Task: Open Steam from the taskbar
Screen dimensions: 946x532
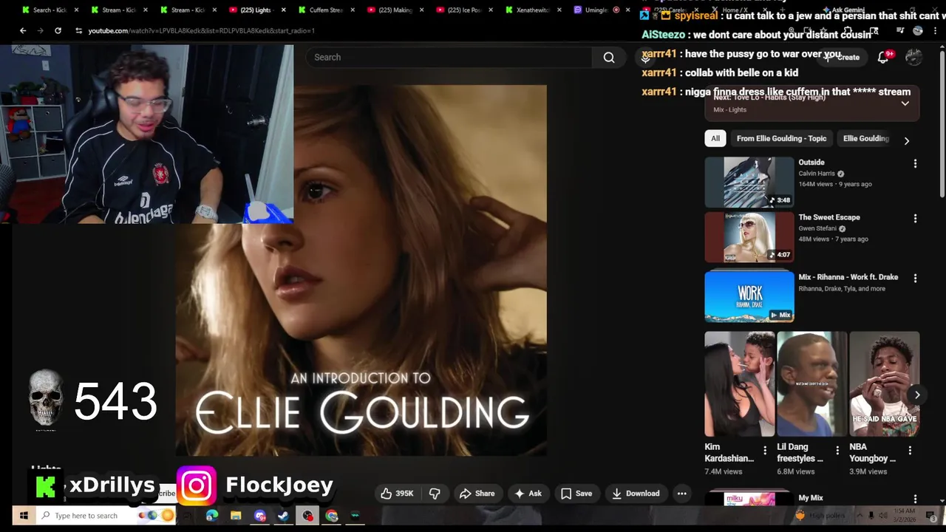Action: point(284,516)
